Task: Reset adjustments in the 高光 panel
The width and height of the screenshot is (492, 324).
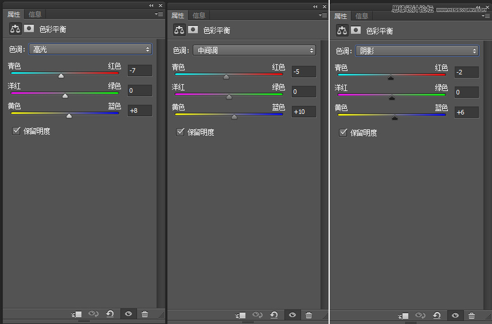Action: coord(110,314)
